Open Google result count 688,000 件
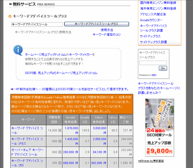 click(71, 163)
